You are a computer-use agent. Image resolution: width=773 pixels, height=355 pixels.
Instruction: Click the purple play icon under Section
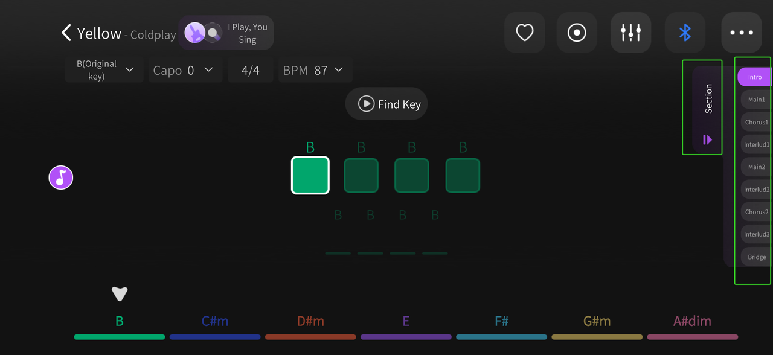coord(708,140)
